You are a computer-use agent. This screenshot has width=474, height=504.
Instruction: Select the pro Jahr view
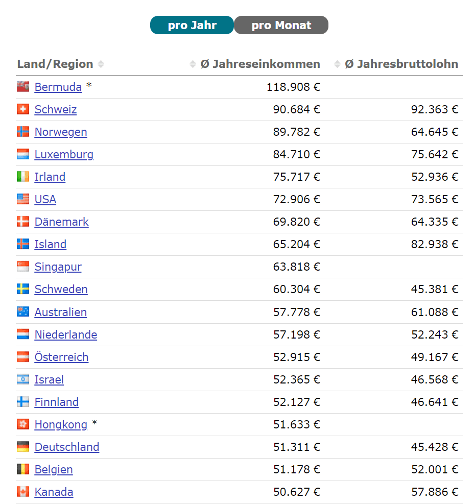point(192,25)
